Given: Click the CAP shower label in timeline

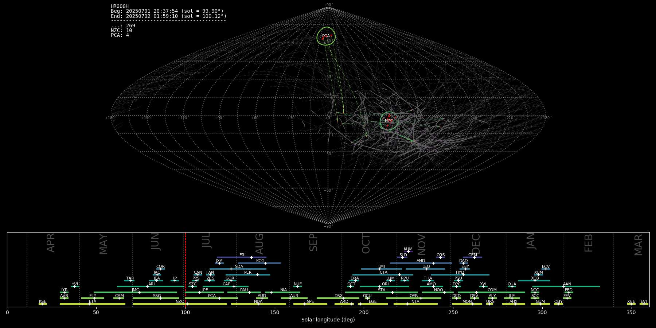Looking at the screenshot, I should [227, 284].
